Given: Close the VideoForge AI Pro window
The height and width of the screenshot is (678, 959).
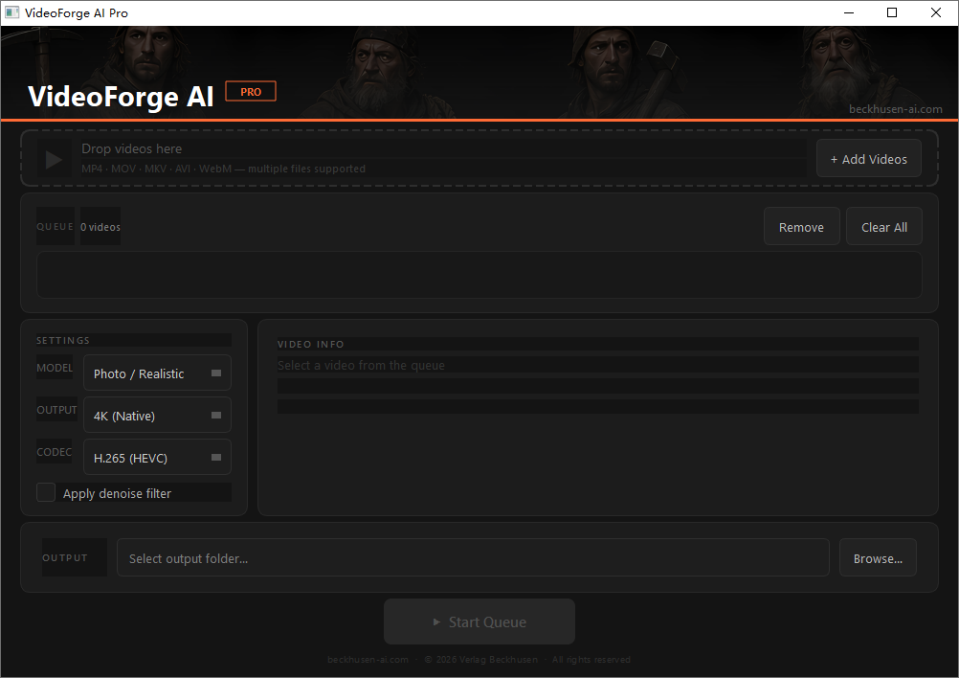Looking at the screenshot, I should coord(936,12).
